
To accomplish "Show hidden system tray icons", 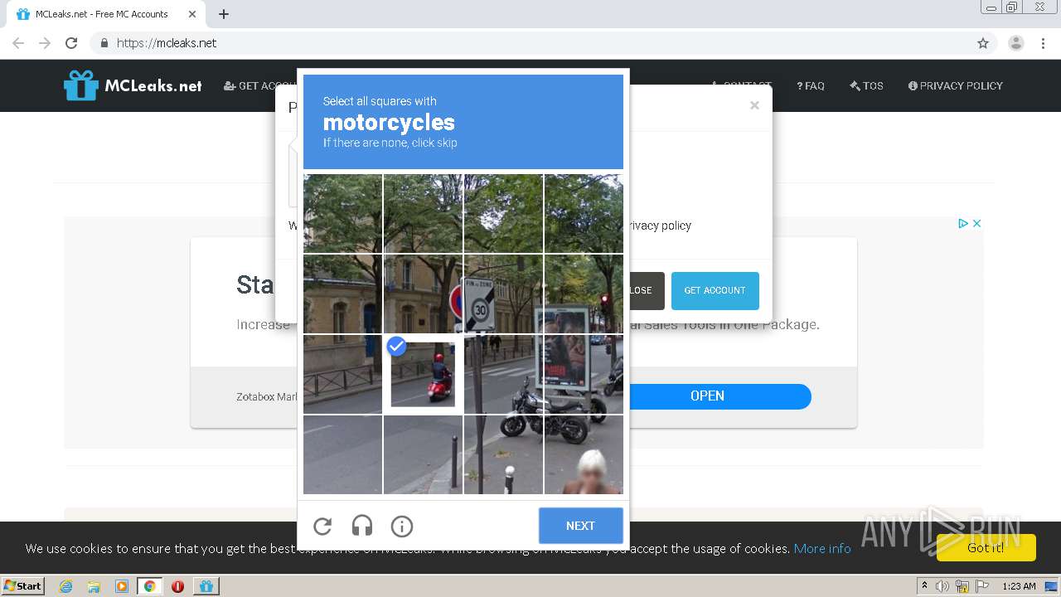I will pyautogui.click(x=924, y=585).
